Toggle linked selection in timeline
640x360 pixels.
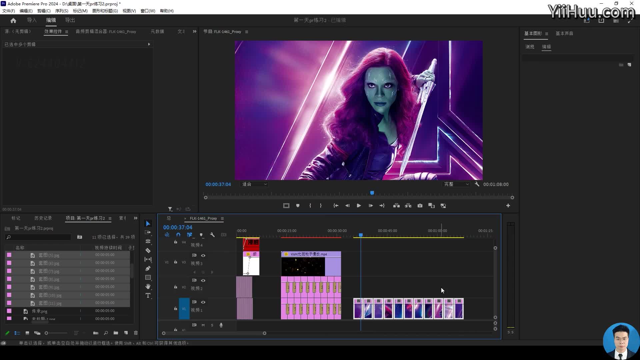190,235
